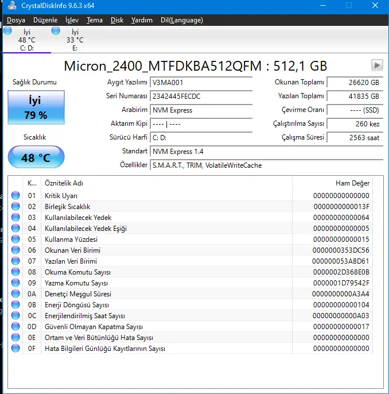This screenshot has height=394, width=389.
Task: Click status orb for 0E Ortam ve Veri Bütünlüğü
Action: [x=15, y=338]
